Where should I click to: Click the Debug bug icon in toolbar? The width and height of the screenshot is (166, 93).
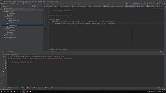[150, 4]
